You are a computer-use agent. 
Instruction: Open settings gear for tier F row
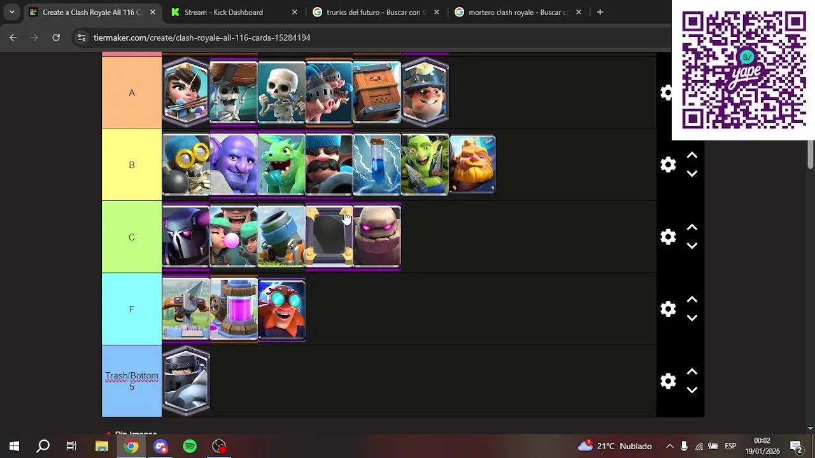tap(668, 309)
